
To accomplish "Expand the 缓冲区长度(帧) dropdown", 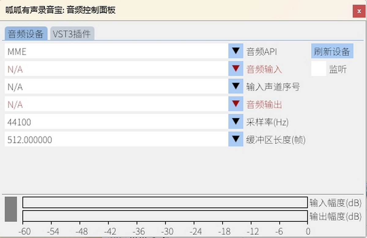I will click(x=235, y=139).
